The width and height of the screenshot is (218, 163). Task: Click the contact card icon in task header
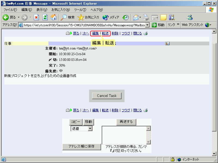167,43
